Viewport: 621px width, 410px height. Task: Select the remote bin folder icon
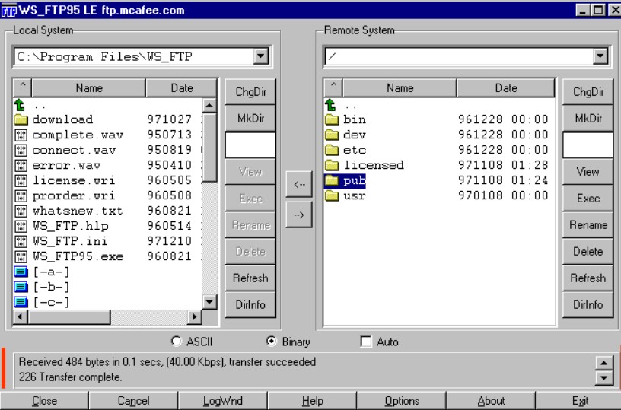[x=332, y=119]
